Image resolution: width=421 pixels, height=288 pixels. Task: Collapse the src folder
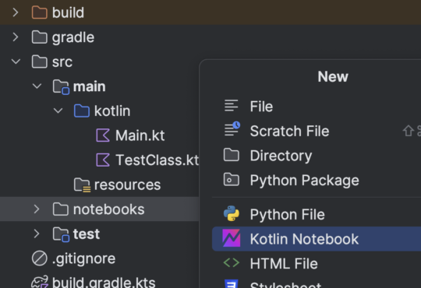coord(16,61)
